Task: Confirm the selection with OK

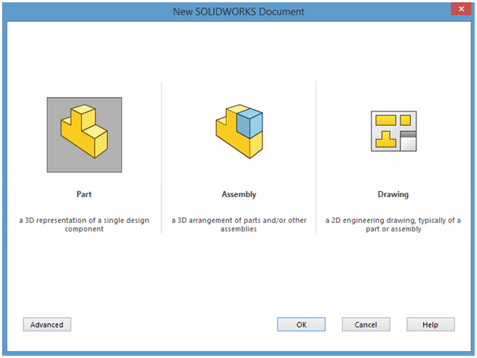Action: coord(301,325)
